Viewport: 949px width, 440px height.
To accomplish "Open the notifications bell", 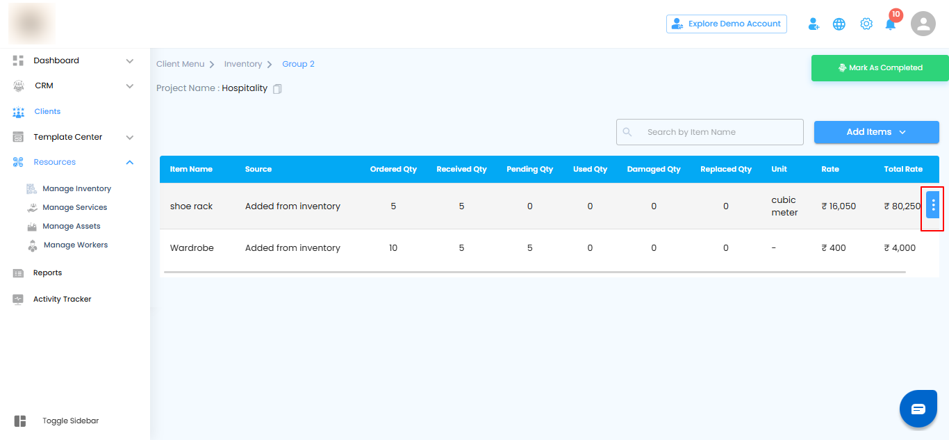I will [891, 24].
